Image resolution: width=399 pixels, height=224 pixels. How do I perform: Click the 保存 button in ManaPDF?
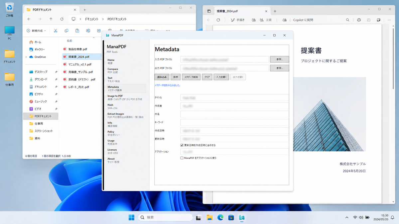[x=176, y=77]
